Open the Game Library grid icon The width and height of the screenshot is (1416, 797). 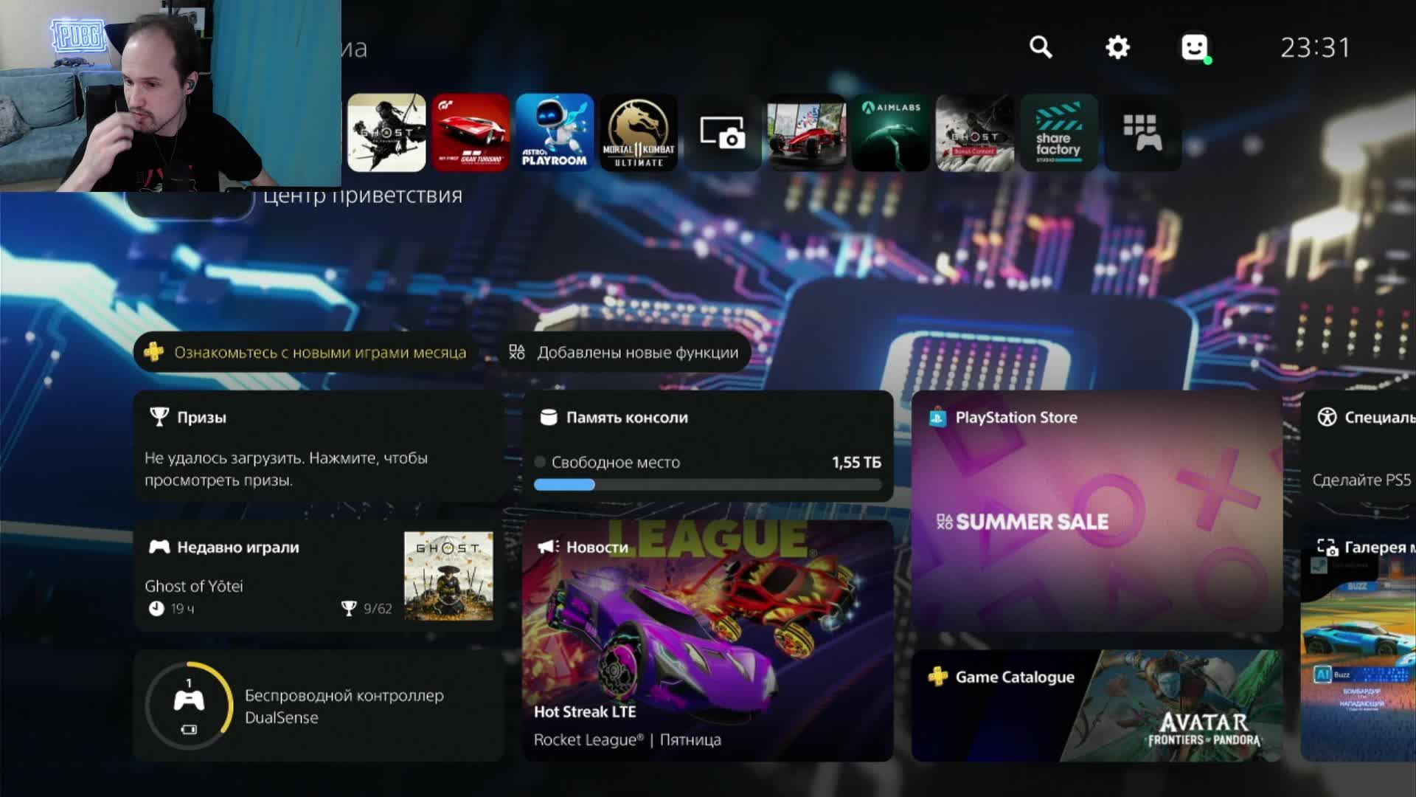[x=1143, y=133]
